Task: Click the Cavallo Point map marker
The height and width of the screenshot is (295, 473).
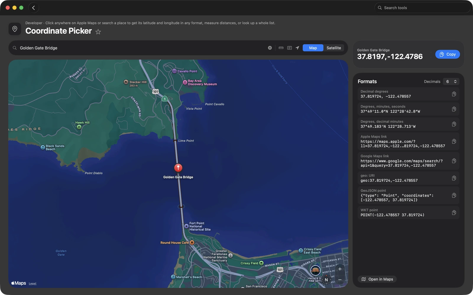Action: (x=174, y=71)
